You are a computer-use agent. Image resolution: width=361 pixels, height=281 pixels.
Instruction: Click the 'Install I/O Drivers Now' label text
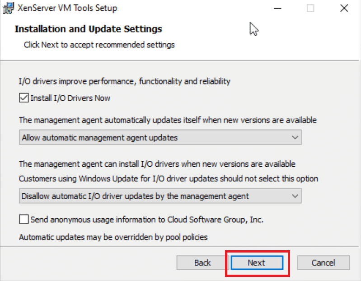(x=70, y=98)
